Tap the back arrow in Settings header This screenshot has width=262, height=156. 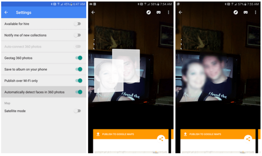coord(6,12)
